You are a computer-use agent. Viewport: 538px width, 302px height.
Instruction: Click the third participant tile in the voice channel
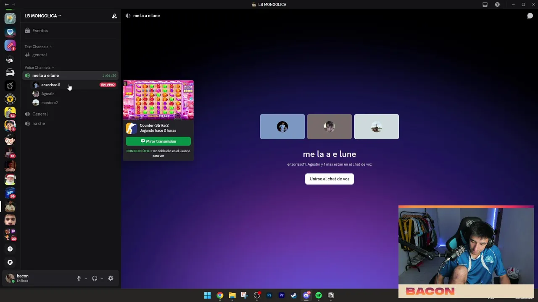pyautogui.click(x=377, y=127)
